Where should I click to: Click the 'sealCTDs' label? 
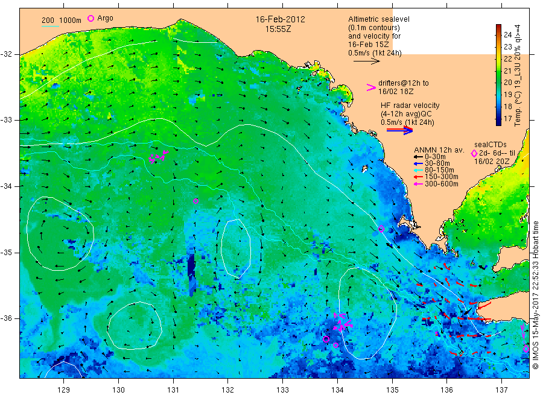point(490,145)
